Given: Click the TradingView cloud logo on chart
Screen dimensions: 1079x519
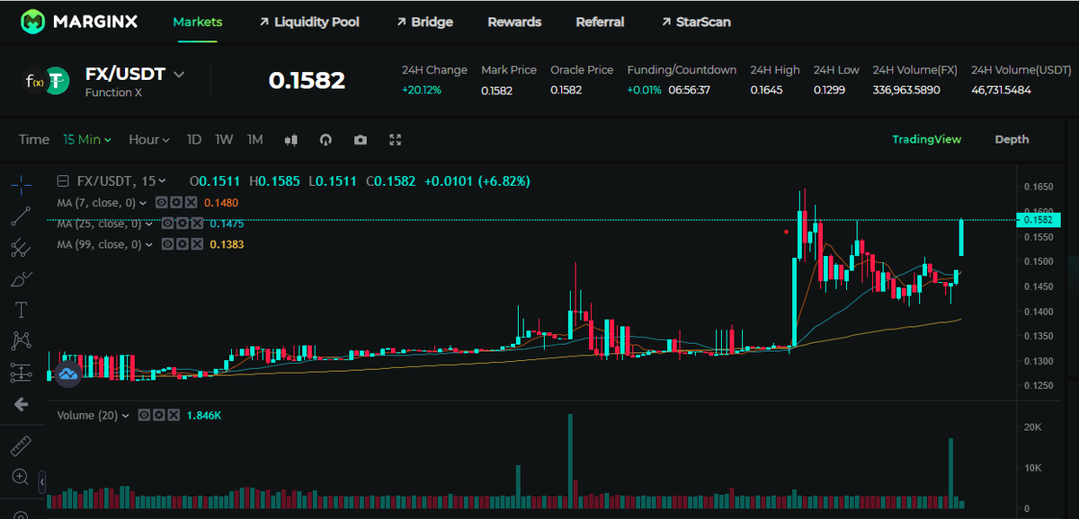Looking at the screenshot, I should tap(68, 374).
